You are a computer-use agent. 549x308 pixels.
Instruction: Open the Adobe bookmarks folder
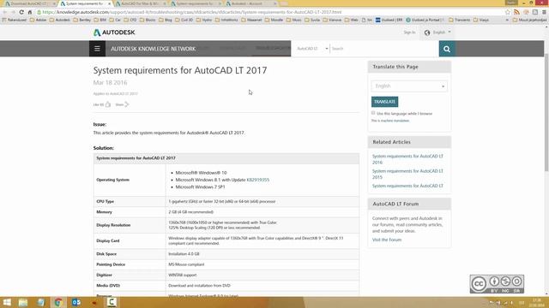point(38,20)
